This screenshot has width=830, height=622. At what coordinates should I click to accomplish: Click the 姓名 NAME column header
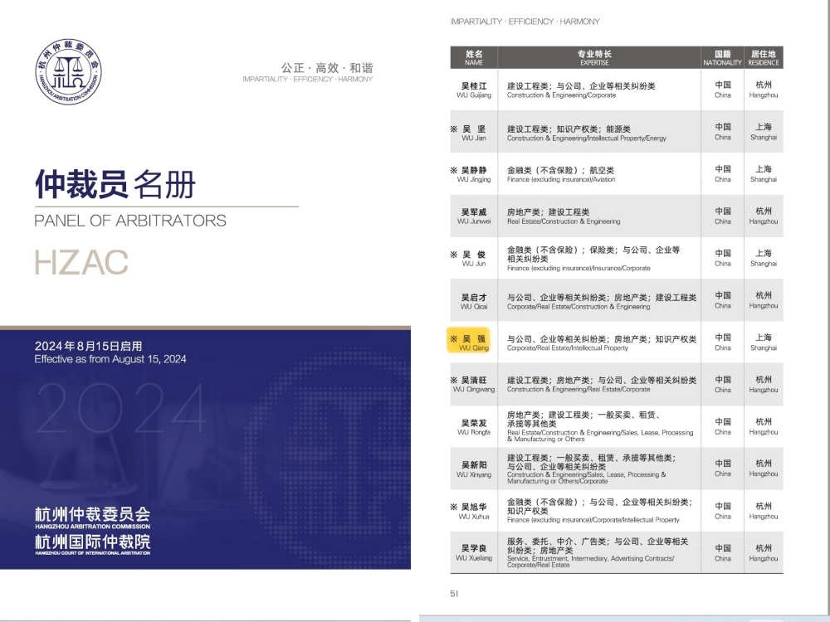474,58
